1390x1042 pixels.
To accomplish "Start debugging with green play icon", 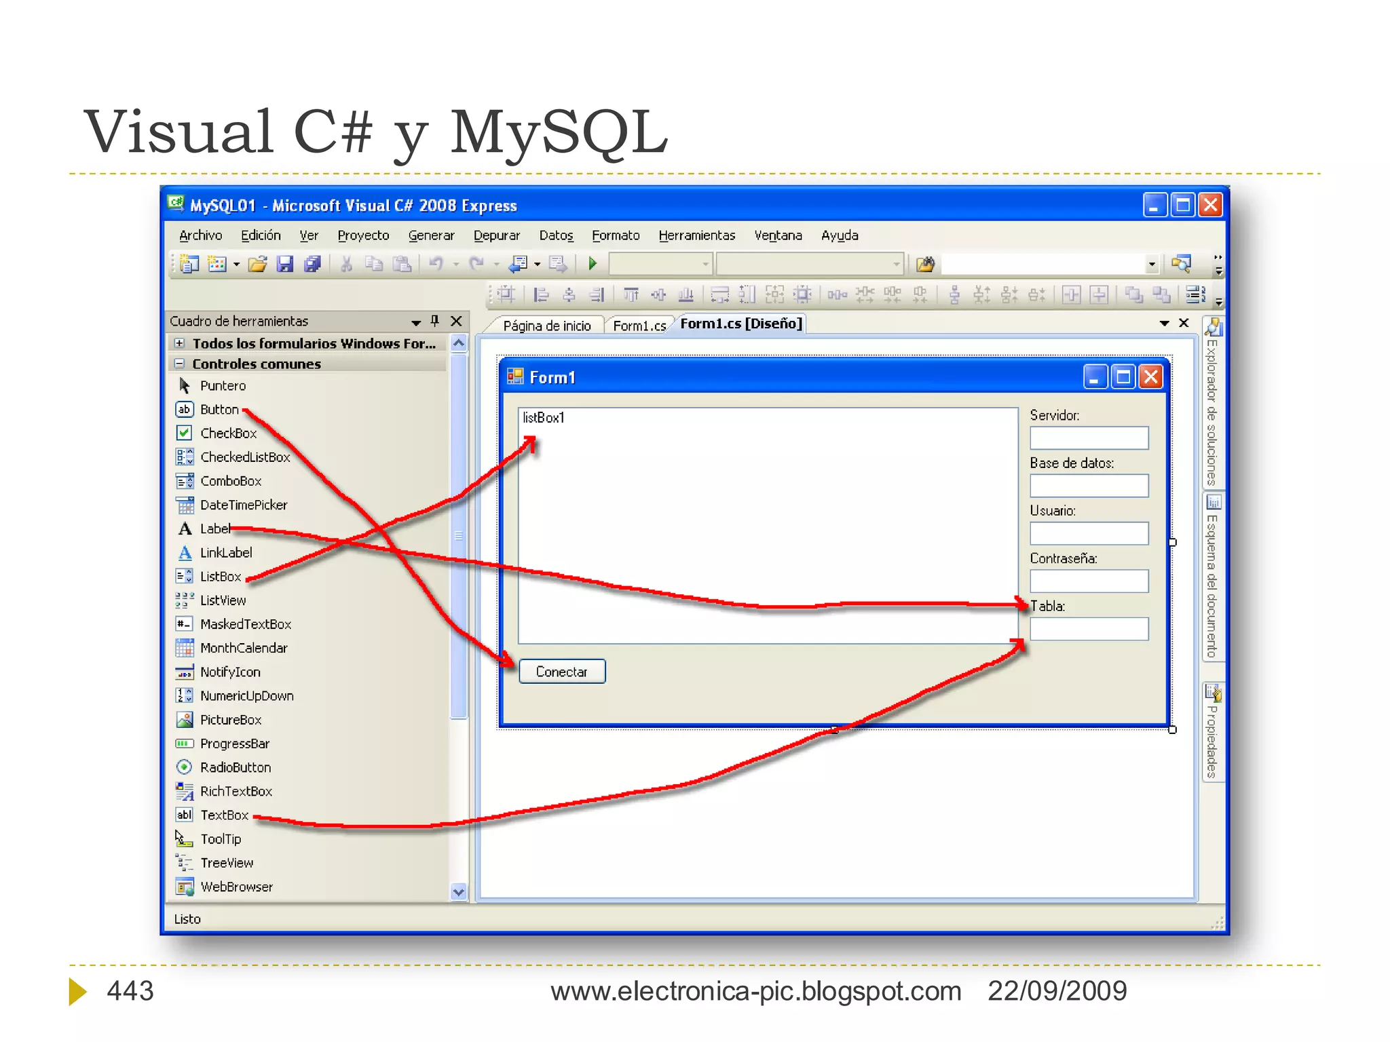I will tap(593, 263).
